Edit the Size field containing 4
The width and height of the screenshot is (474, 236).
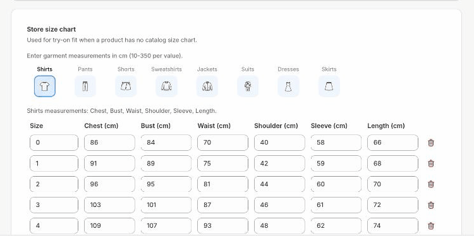(54, 226)
